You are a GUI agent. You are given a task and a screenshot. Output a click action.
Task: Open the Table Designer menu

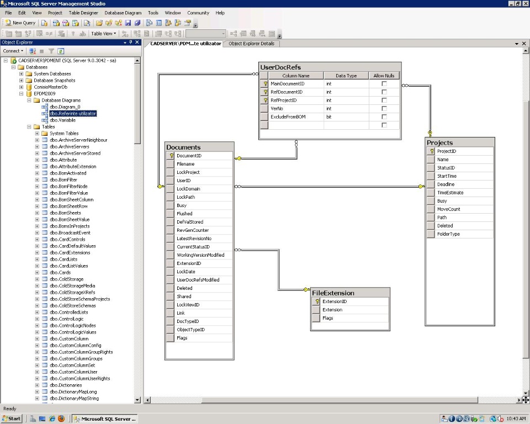(x=83, y=13)
